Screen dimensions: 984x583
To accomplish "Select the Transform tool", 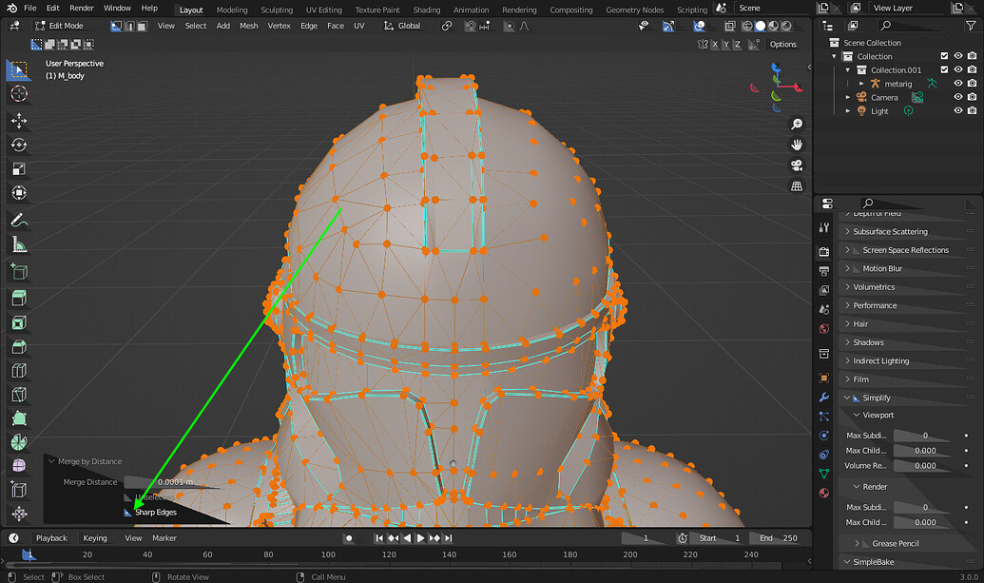I will 19,193.
